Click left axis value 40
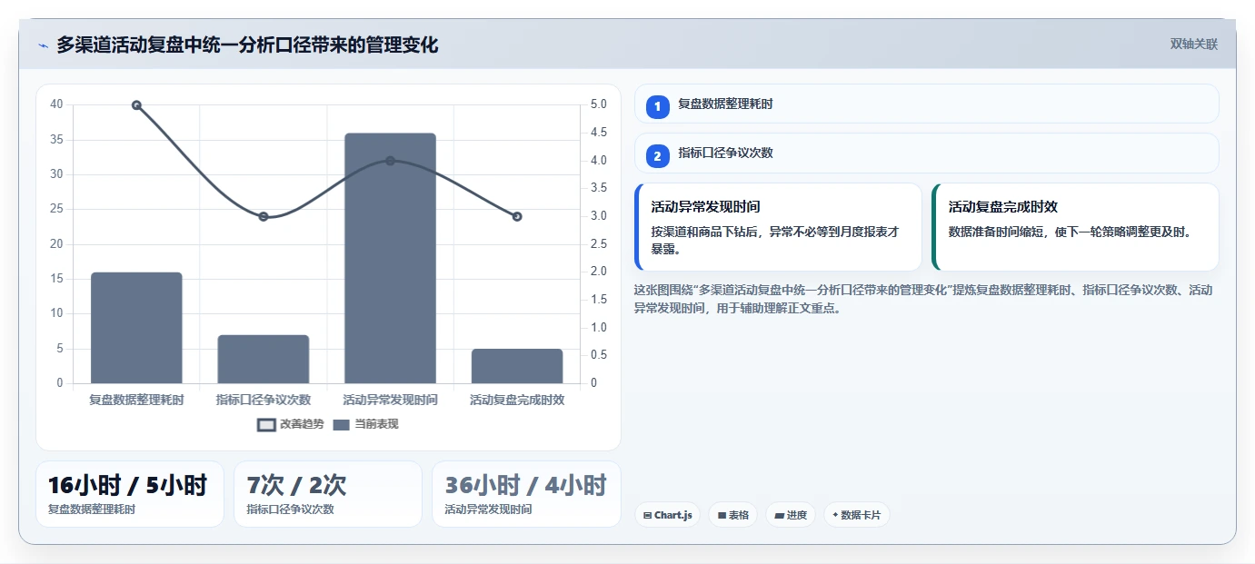 pos(56,104)
